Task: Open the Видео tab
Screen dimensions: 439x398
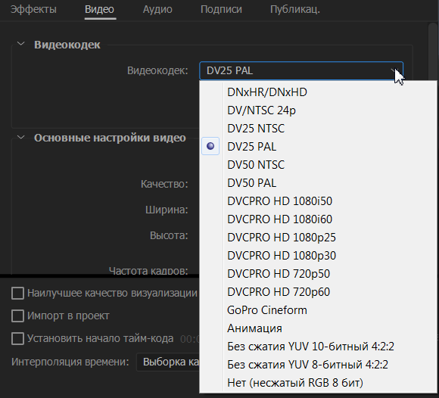Action: (99, 9)
